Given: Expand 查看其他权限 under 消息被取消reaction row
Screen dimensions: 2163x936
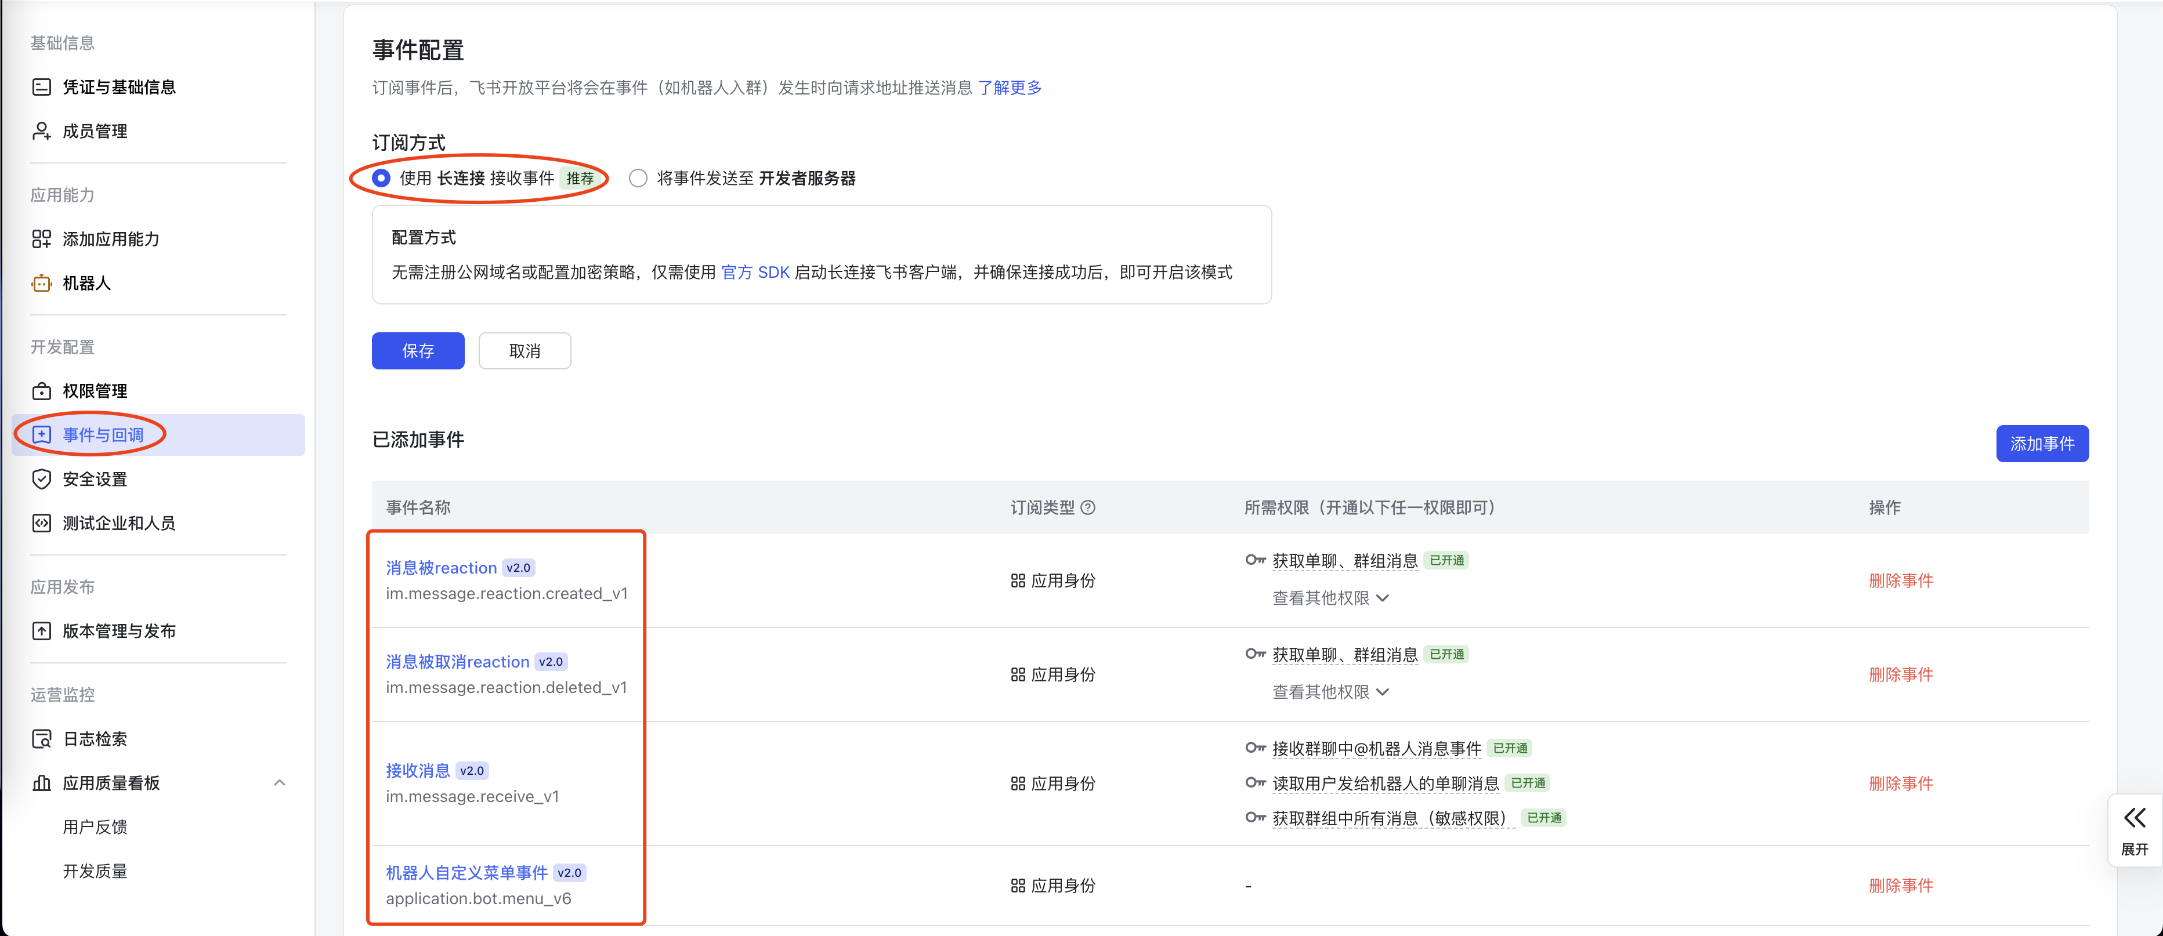Looking at the screenshot, I should click(x=1330, y=692).
